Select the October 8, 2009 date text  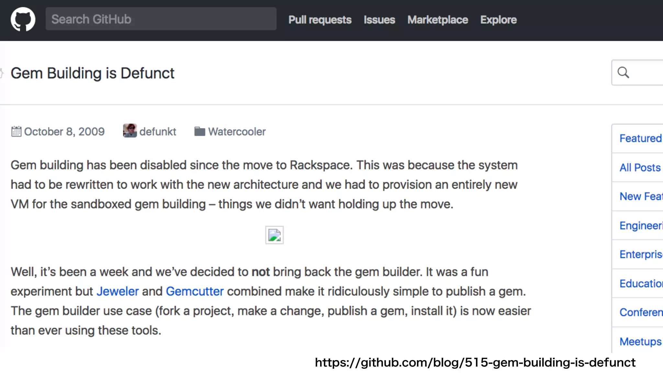pos(64,132)
